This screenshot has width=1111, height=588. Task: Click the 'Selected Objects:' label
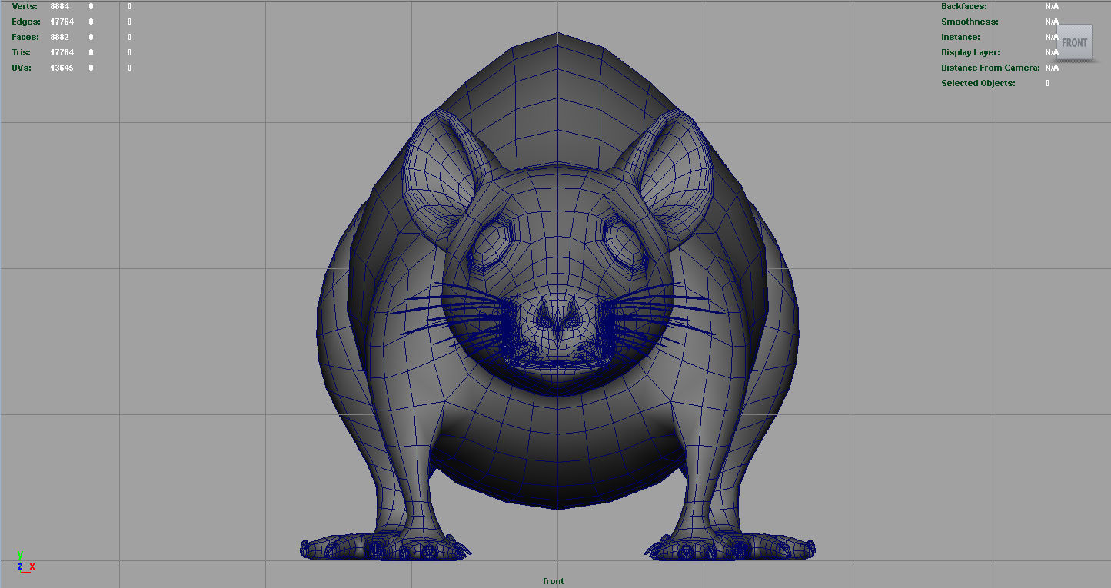[x=978, y=83]
